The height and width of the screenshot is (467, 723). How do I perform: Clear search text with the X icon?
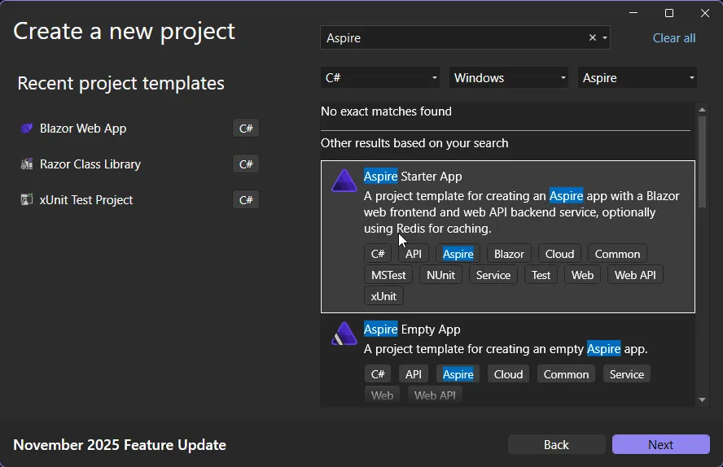pos(593,38)
